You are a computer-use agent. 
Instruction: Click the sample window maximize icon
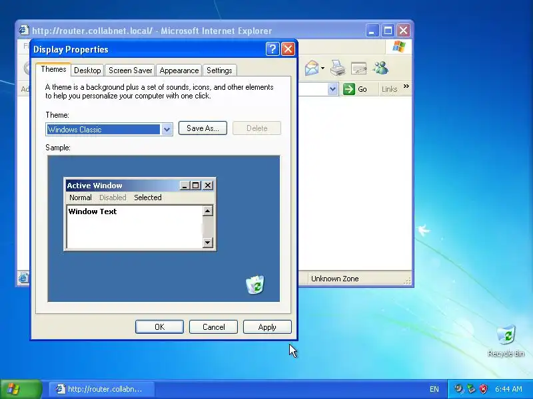point(195,186)
